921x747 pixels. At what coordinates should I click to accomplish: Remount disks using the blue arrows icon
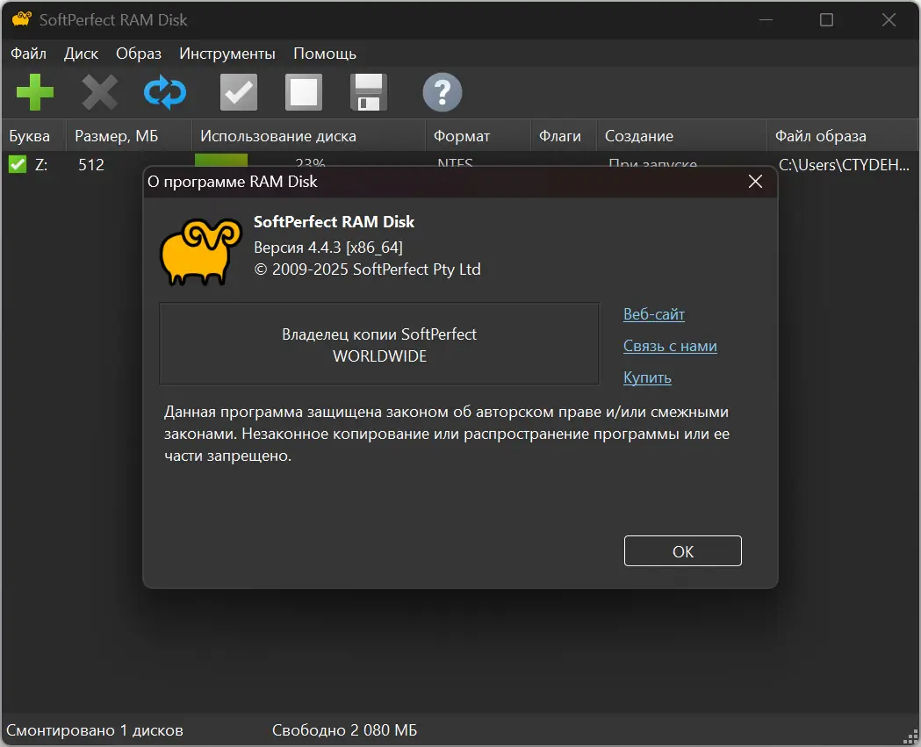pos(164,91)
